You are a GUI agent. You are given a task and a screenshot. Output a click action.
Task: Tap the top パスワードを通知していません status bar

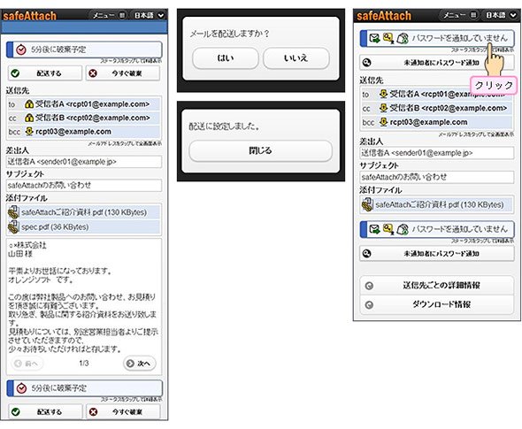(437, 38)
